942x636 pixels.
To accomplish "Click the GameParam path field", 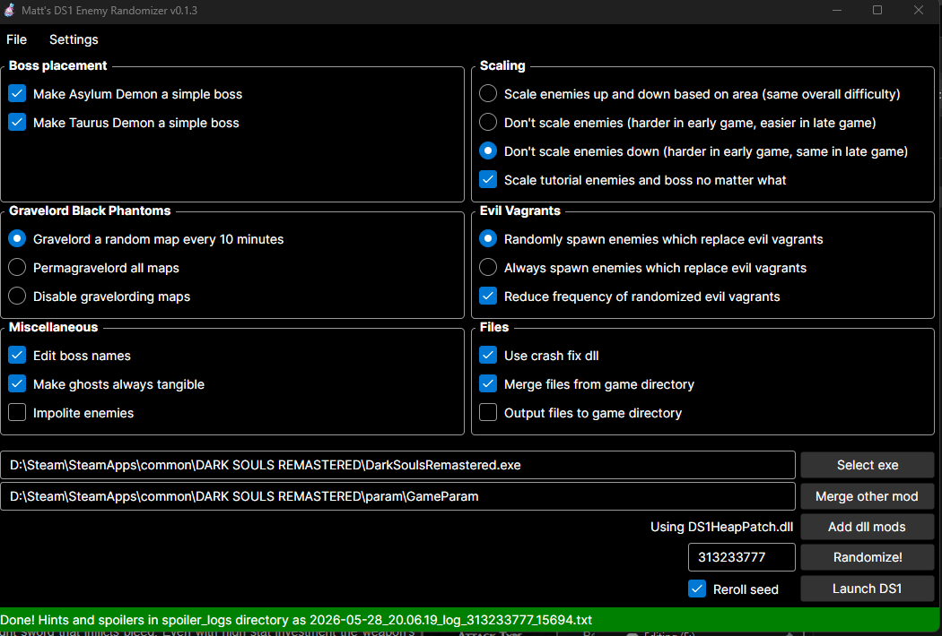I will [397, 497].
